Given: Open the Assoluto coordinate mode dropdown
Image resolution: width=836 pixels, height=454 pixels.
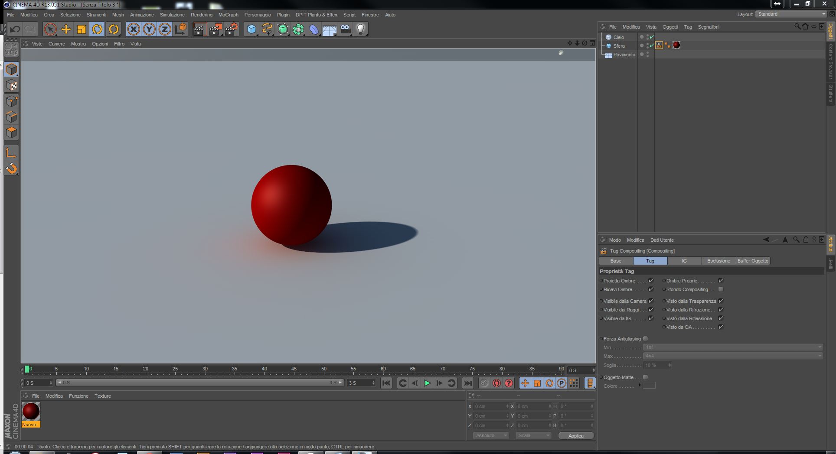Looking at the screenshot, I should tap(490, 435).
